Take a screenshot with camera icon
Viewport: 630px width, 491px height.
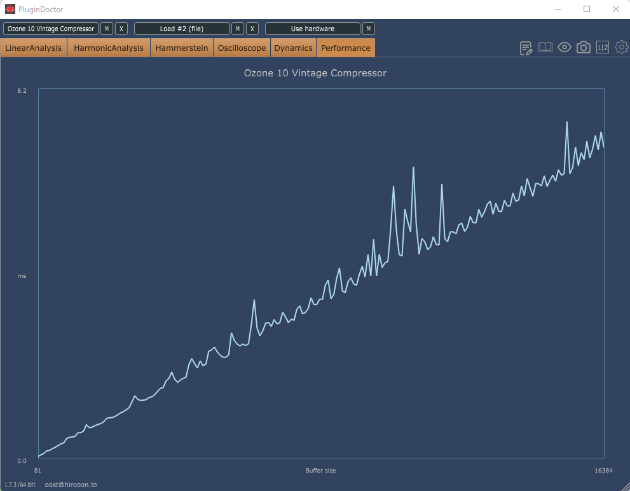584,48
